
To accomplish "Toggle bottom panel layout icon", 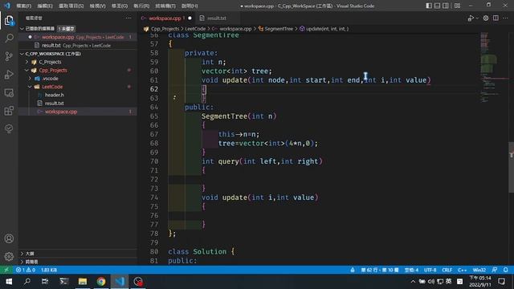I will point(437,6).
